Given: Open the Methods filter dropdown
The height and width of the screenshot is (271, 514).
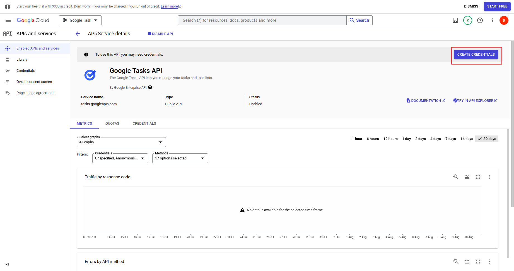Looking at the screenshot, I should pos(180,158).
